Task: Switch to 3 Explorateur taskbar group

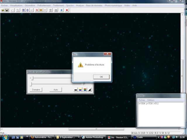Action: pyautogui.click(x=66, y=137)
